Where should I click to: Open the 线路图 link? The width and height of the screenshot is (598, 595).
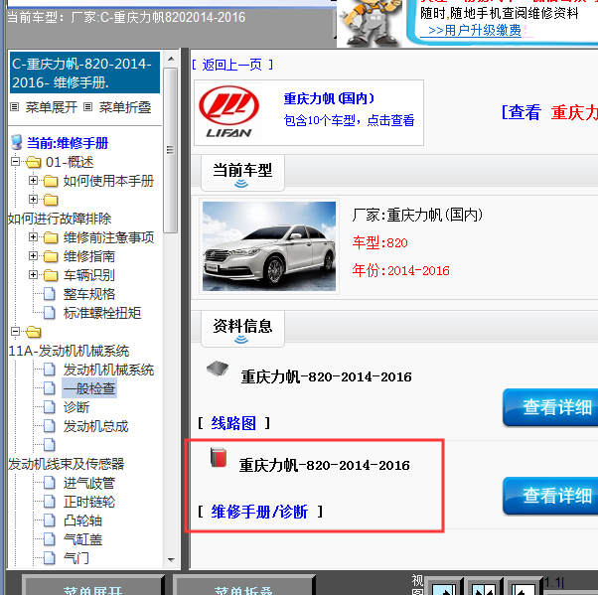(233, 423)
